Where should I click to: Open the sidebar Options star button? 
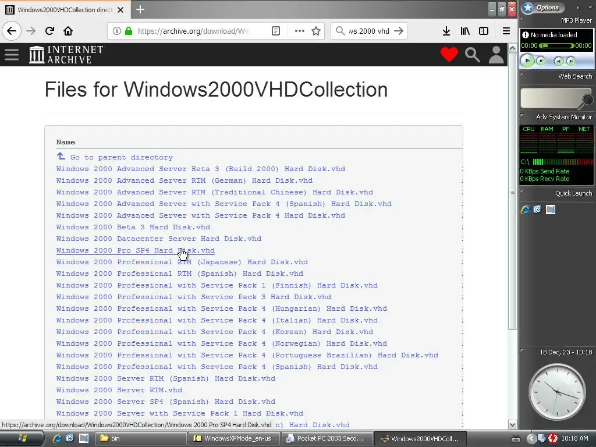(542, 7)
